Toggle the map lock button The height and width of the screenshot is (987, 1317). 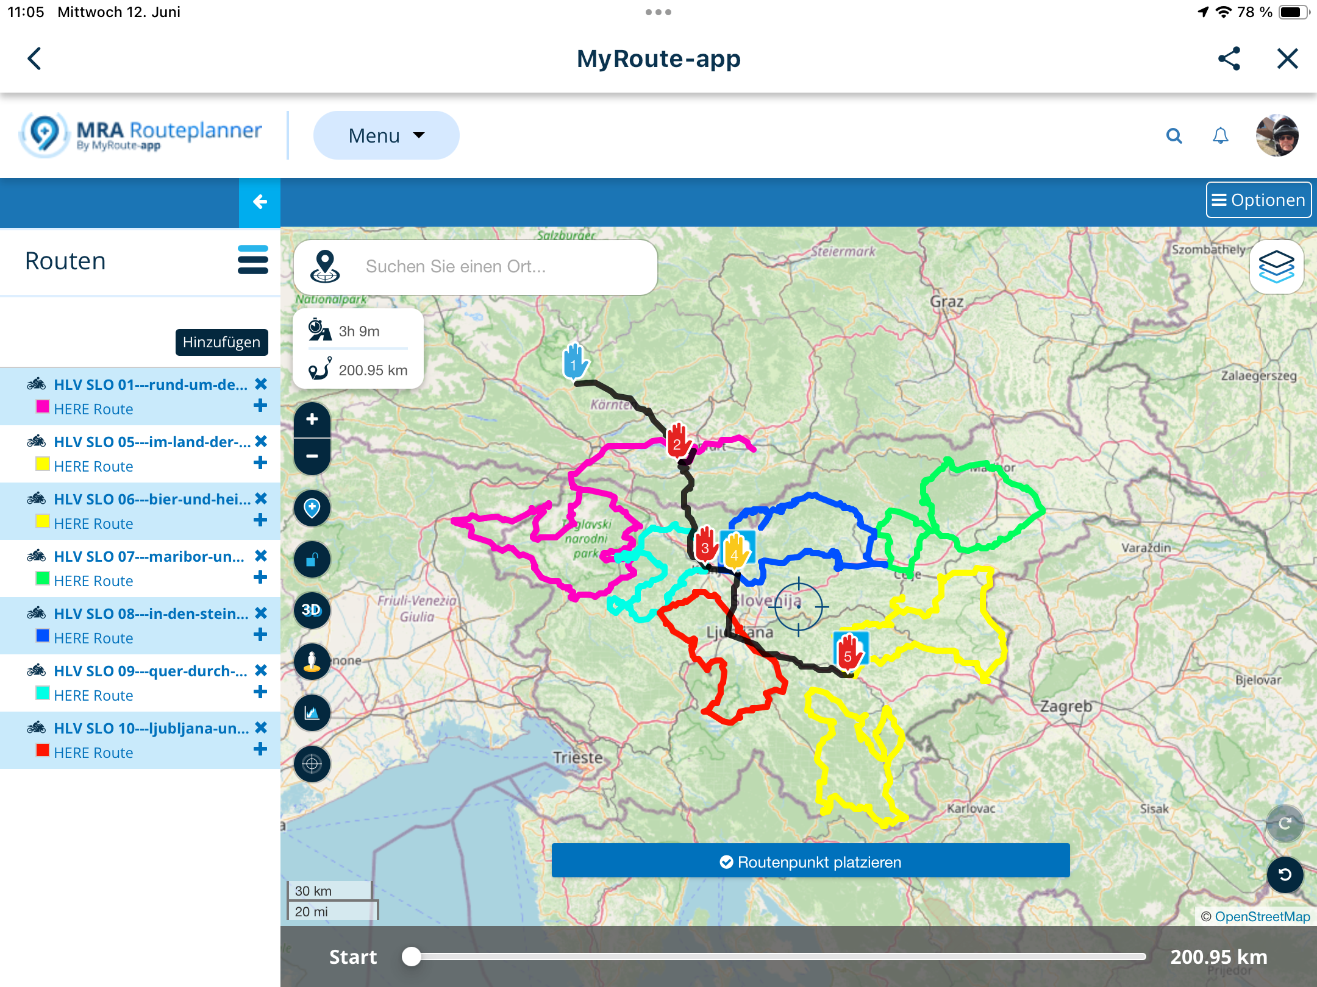[x=312, y=559]
